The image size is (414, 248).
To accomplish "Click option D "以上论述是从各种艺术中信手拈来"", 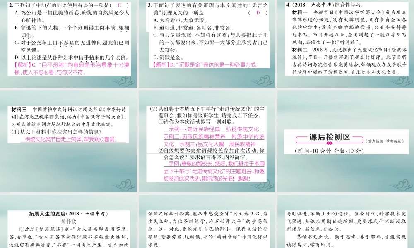I will 72,57.
